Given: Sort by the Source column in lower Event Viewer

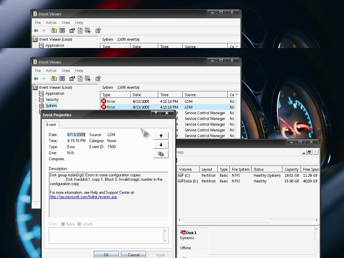Looking at the screenshot, I should click(x=205, y=95).
